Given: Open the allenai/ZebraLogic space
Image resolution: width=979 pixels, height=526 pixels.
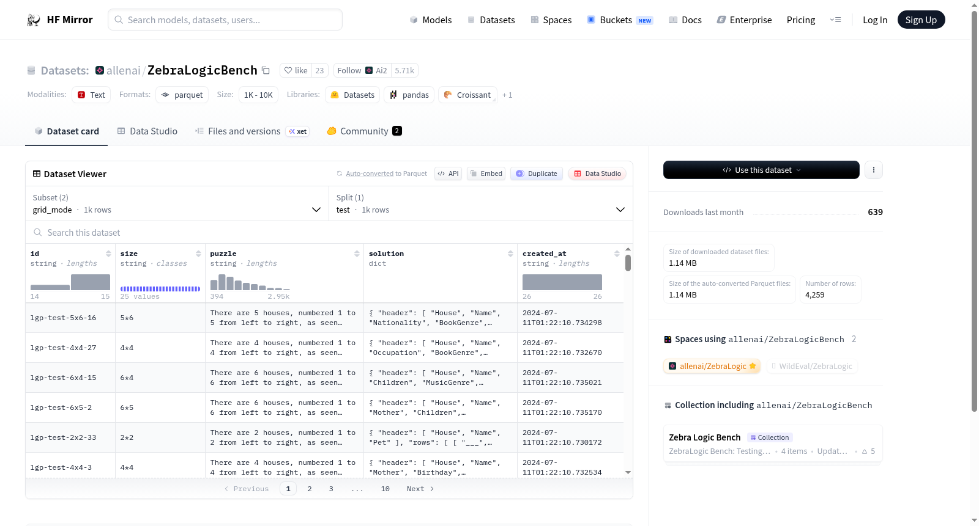Looking at the screenshot, I should [712, 366].
